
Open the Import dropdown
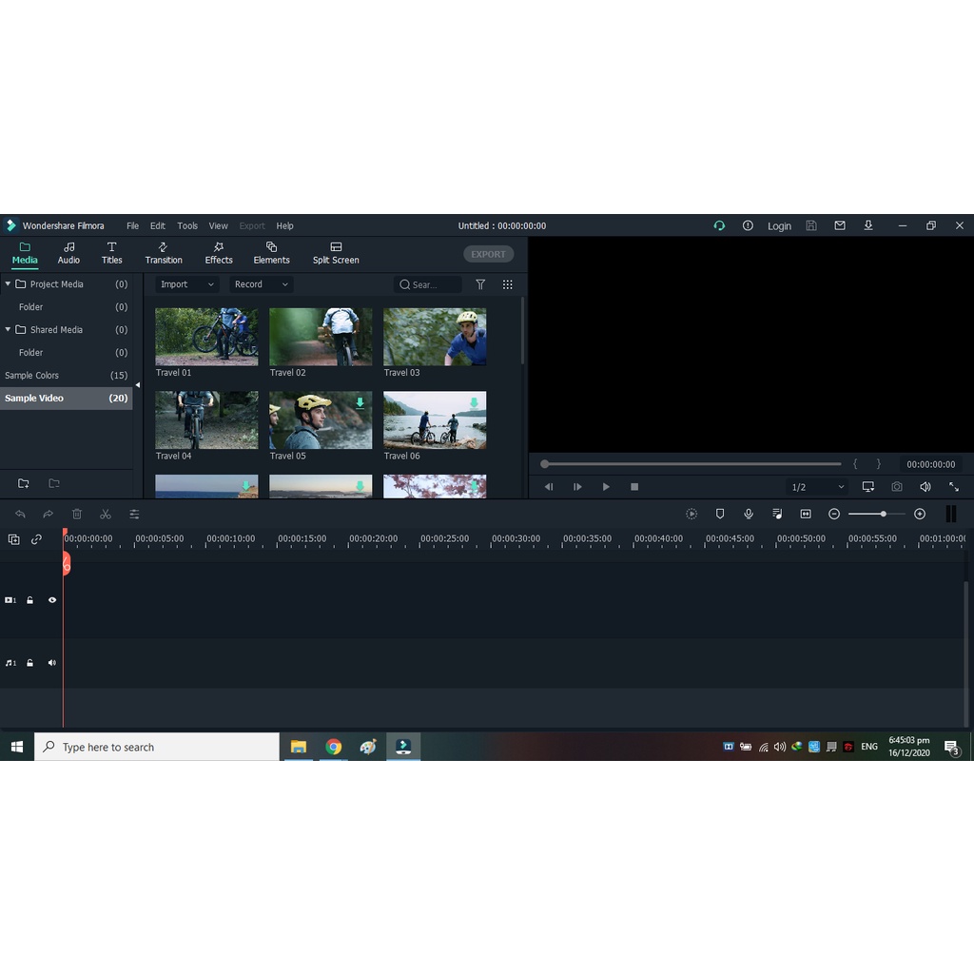186,284
